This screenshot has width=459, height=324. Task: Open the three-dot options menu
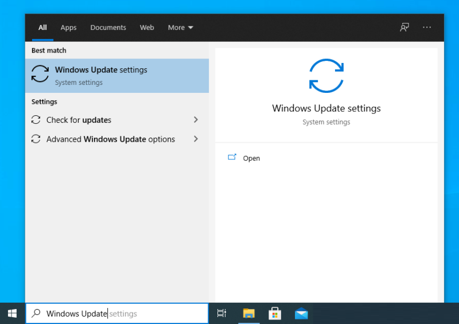click(427, 27)
